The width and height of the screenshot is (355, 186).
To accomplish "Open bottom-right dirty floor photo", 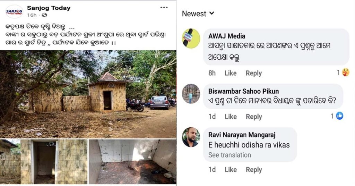I will click(x=132, y=162).
